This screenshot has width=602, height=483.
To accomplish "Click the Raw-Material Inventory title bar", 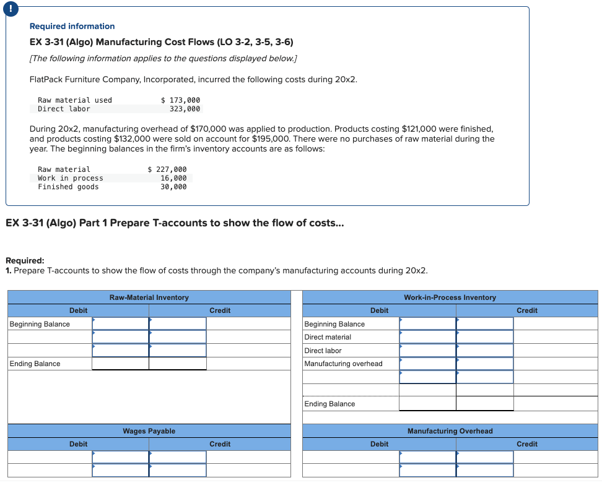I will (149, 297).
